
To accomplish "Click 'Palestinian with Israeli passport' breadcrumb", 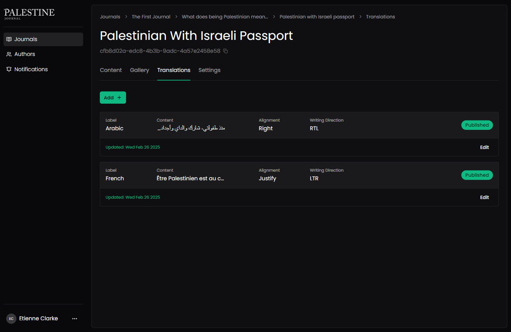I will (317, 17).
